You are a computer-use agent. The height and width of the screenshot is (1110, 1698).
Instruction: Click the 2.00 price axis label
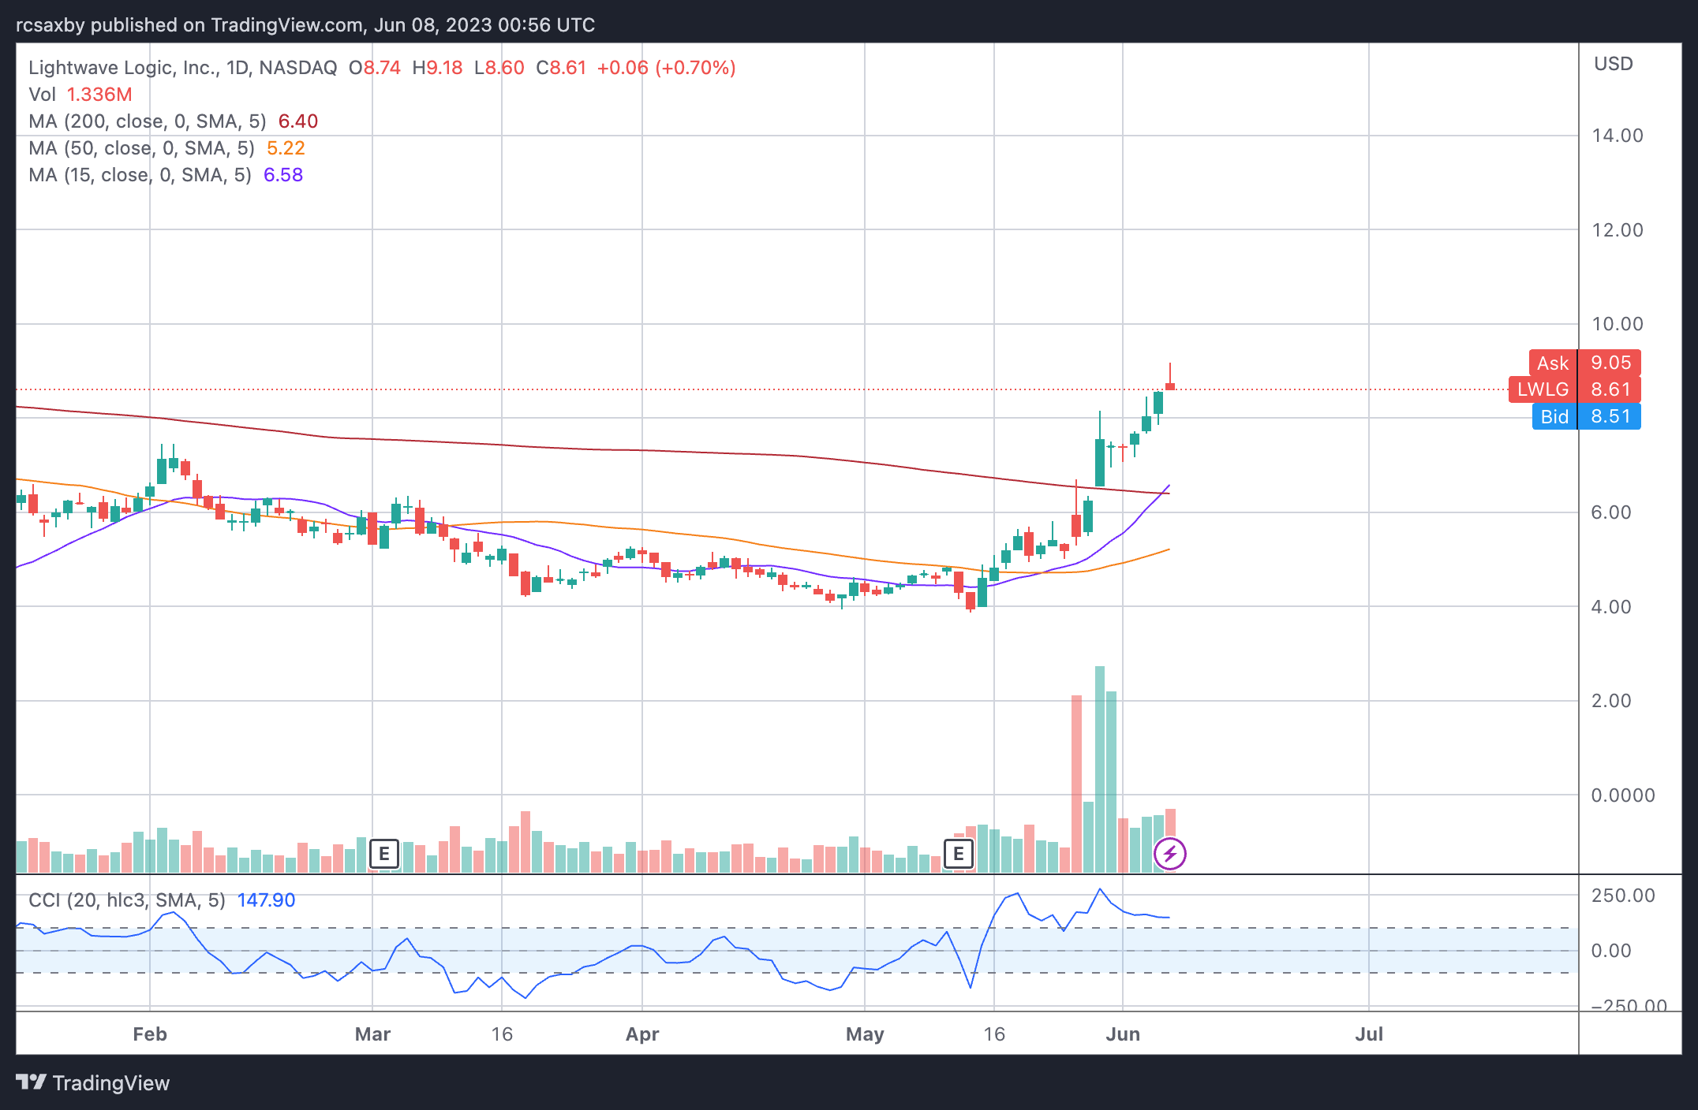[x=1611, y=701]
